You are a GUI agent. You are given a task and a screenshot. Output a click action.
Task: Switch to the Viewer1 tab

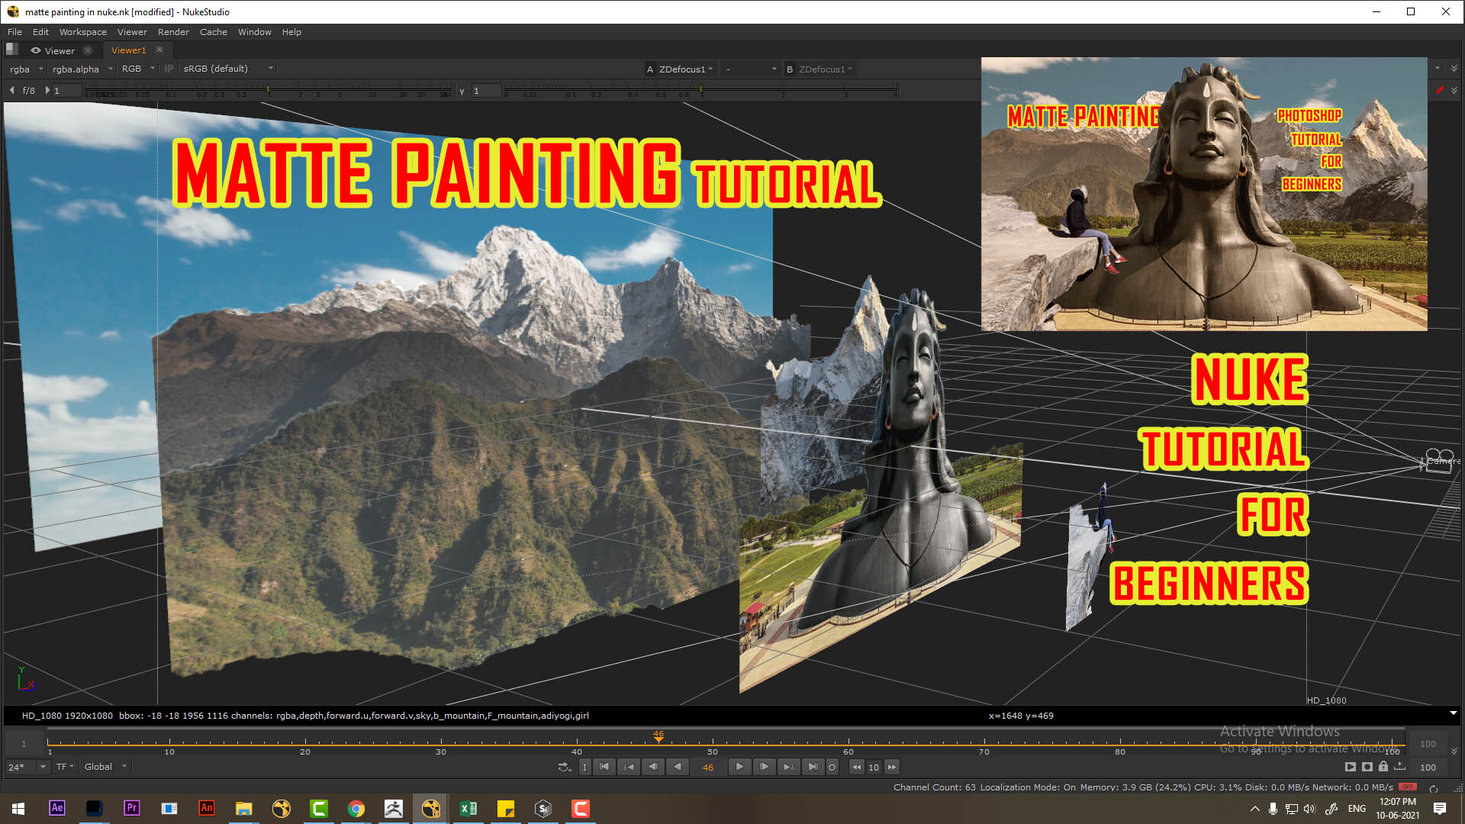click(127, 50)
